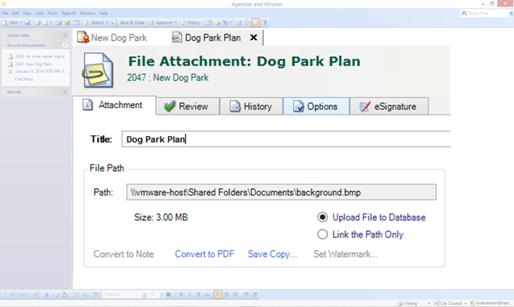
Task: Click the History toolbar icon
Action: pos(182,22)
